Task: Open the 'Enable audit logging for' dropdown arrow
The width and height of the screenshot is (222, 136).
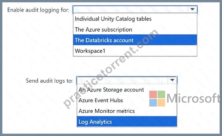Action: tap(192, 9)
